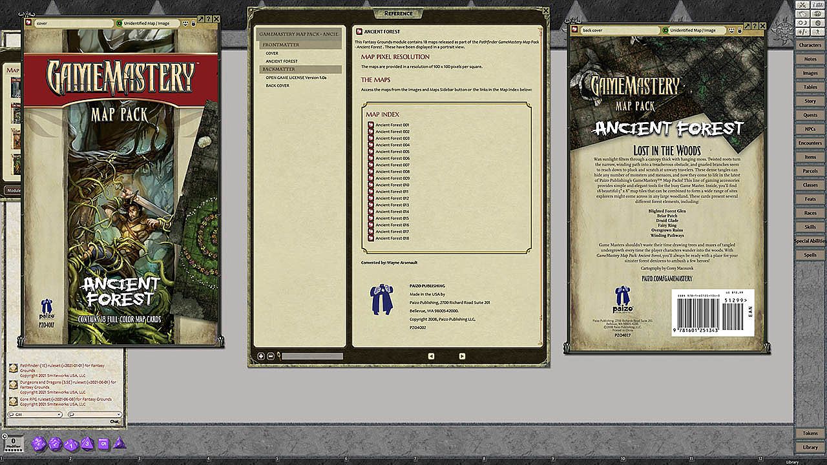Open the Library button
This screenshot has width=827, height=465.
(x=810, y=447)
